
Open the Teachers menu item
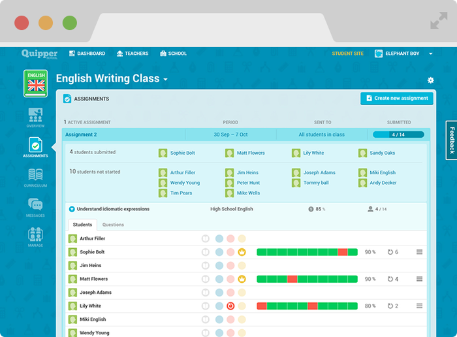[133, 54]
